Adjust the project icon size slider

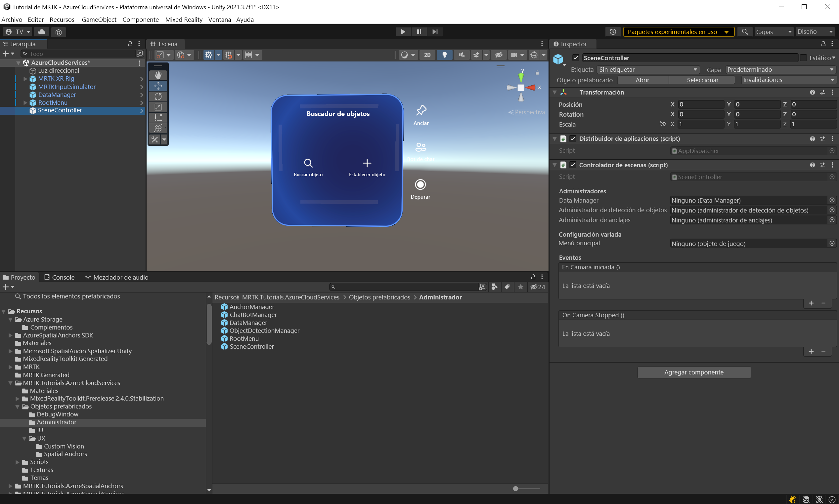coord(516,488)
